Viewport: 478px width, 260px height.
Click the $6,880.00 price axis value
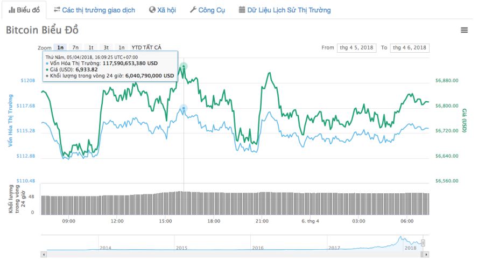click(447, 81)
